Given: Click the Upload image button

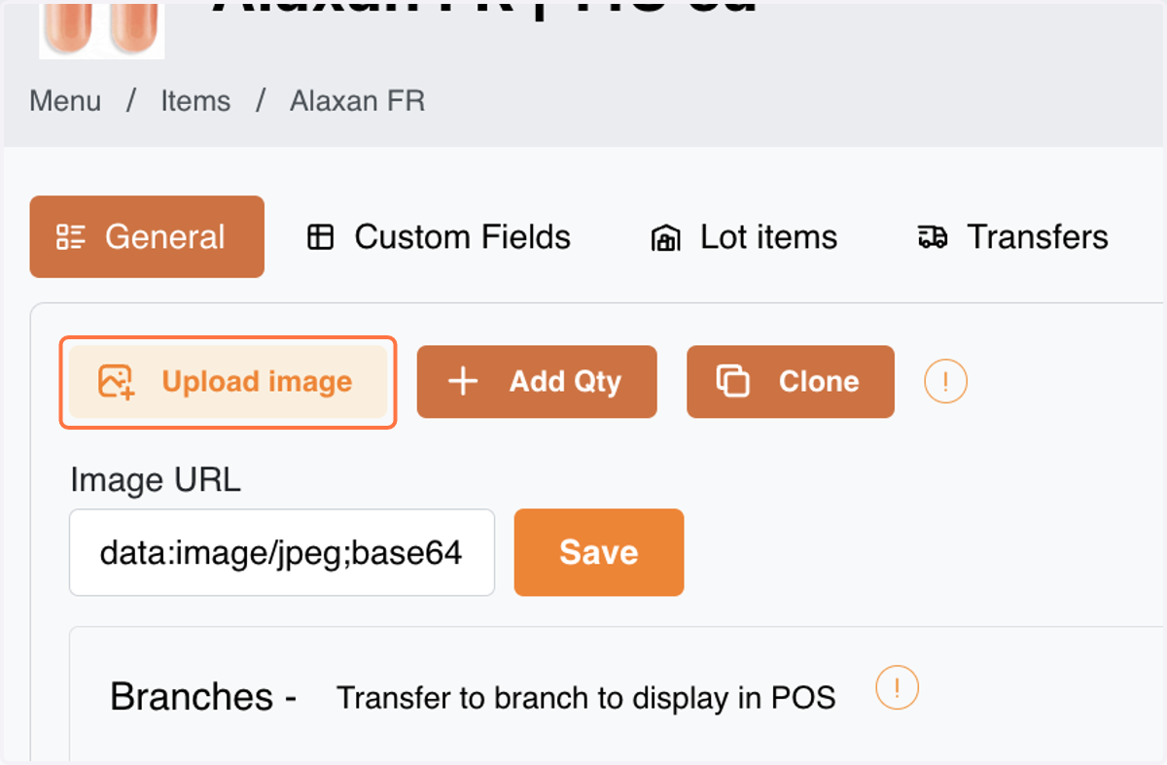Looking at the screenshot, I should coord(229,382).
